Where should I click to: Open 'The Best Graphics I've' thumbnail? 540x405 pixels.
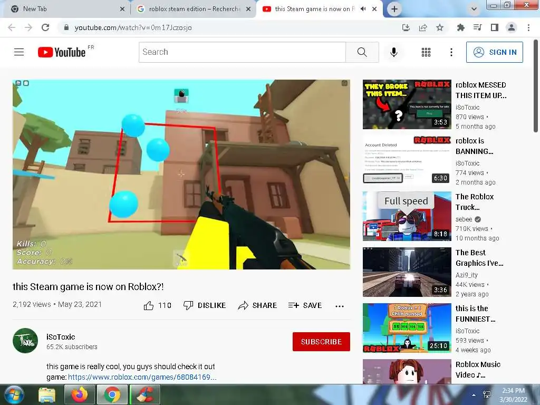coord(407,272)
